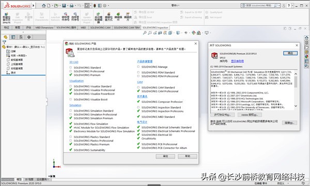Click the New document icon
Screen dimensions: 310x186
click(x=49, y=6)
